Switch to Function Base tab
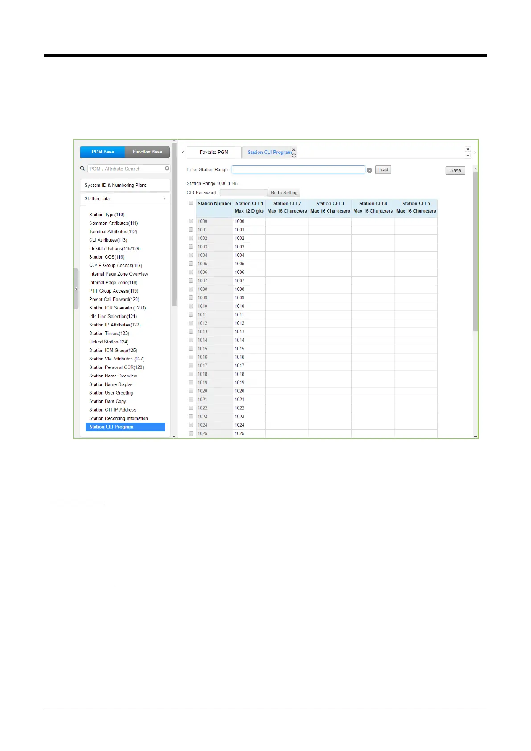Image resolution: width=531 pixels, height=751 pixels. pos(148,152)
